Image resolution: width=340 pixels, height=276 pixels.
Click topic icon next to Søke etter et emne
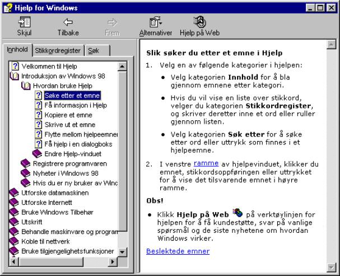(38, 95)
